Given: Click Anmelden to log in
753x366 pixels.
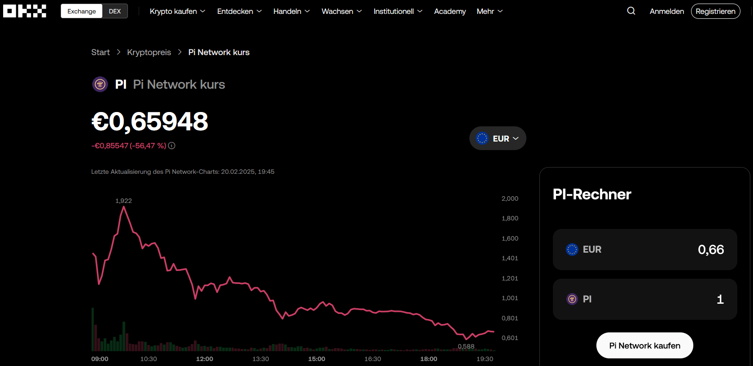Looking at the screenshot, I should click(x=667, y=11).
